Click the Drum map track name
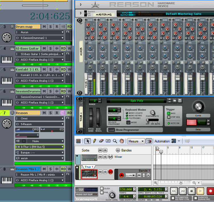 [28, 27]
